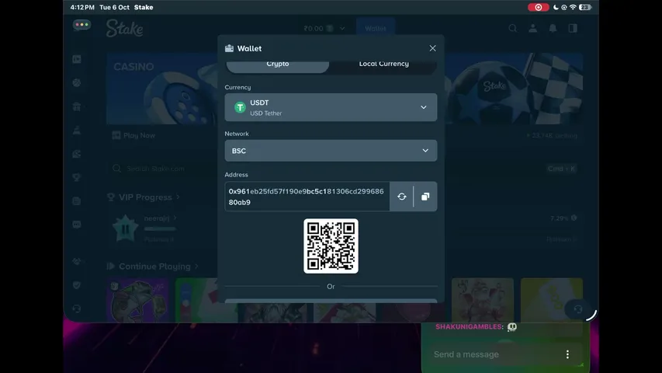Close the Wallet dialog
662x373 pixels.
pyautogui.click(x=432, y=48)
